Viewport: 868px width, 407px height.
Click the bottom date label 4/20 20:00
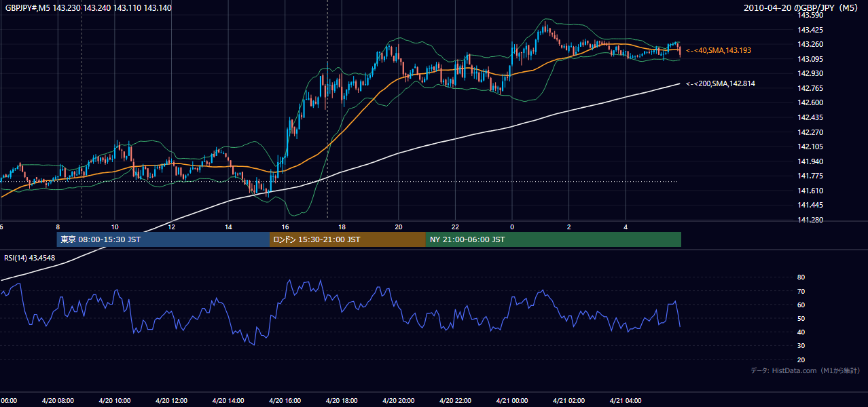(399, 400)
